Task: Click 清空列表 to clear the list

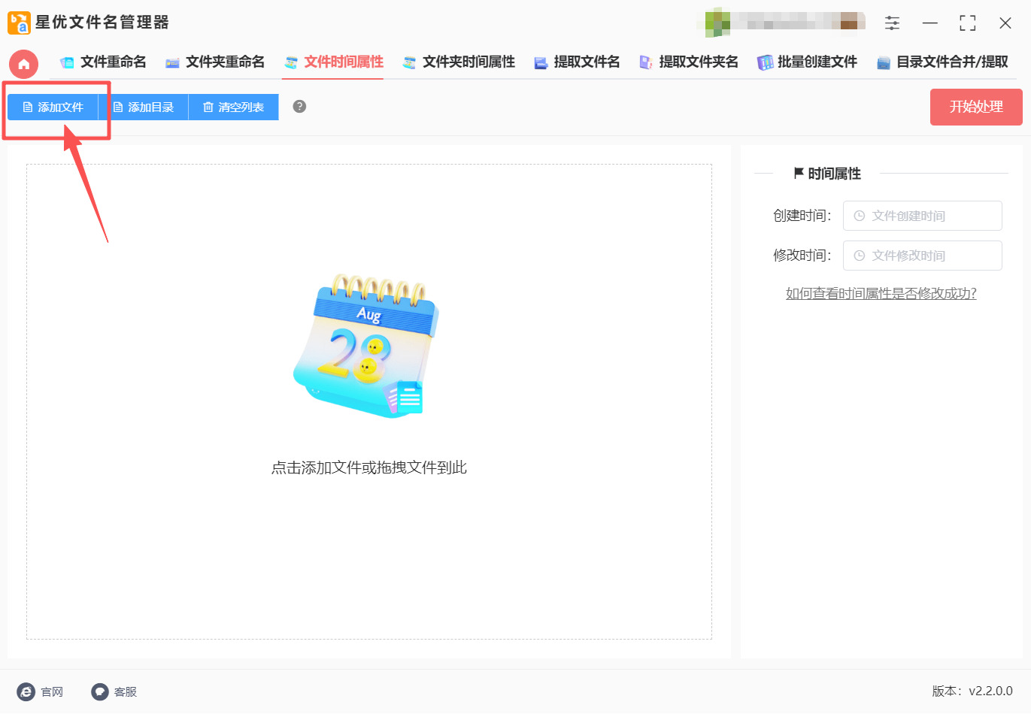Action: [234, 107]
